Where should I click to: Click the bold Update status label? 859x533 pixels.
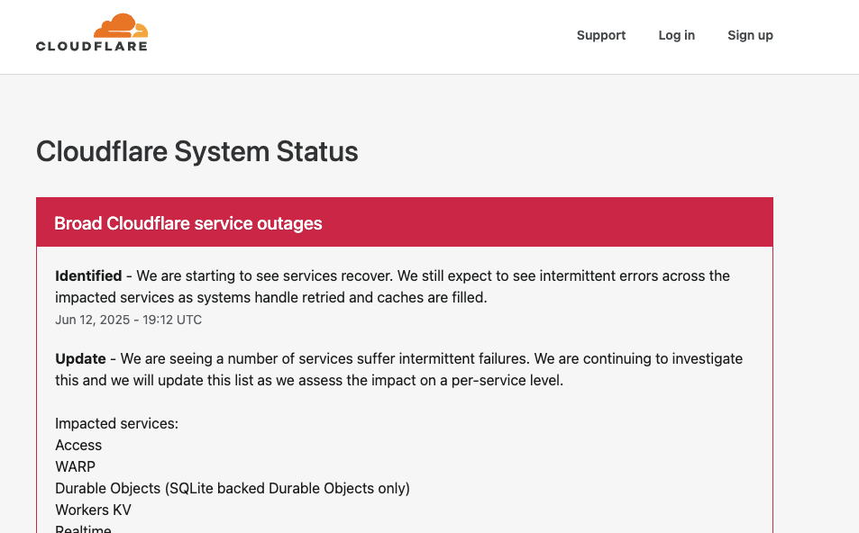pyautogui.click(x=80, y=358)
